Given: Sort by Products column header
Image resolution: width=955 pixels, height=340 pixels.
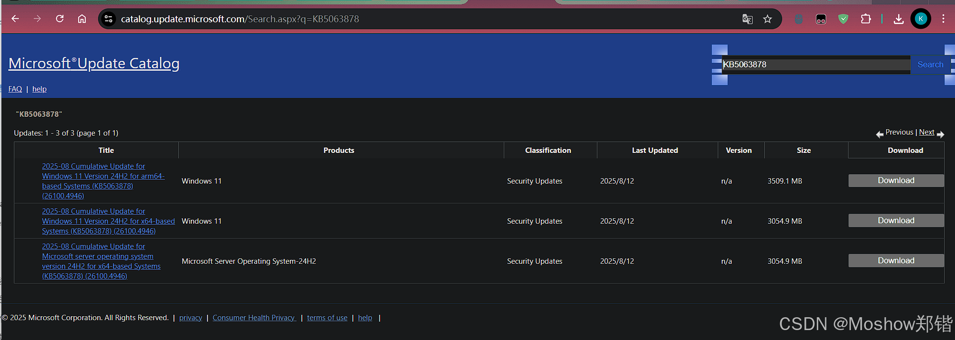Looking at the screenshot, I should click(x=339, y=150).
